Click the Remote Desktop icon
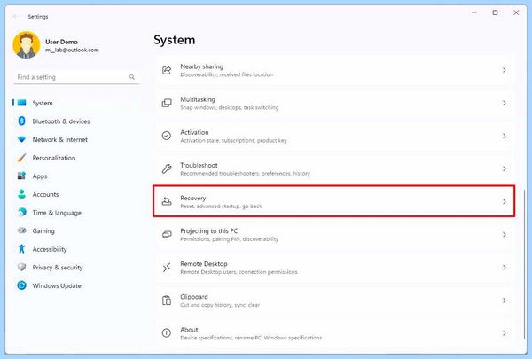 [167, 268]
